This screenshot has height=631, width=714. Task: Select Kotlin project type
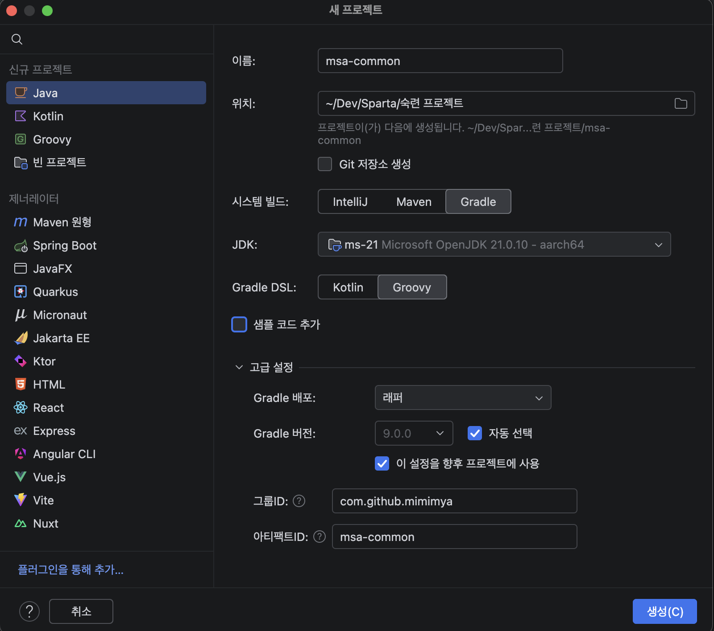pyautogui.click(x=106, y=116)
